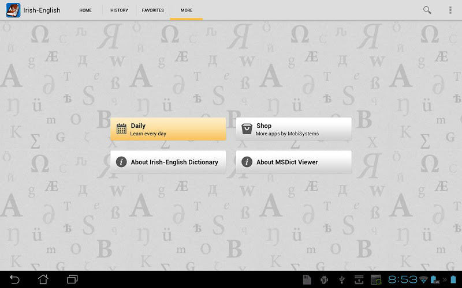Tap the tablet battery level icon
The height and width of the screenshot is (288, 462).
tap(453, 279)
